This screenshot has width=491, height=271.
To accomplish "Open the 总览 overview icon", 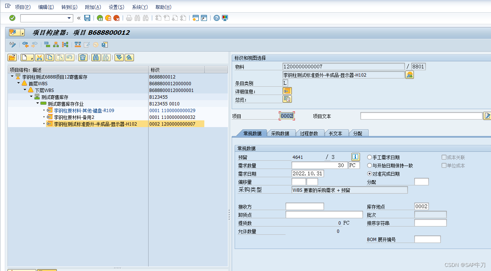I will pyautogui.click(x=287, y=99).
